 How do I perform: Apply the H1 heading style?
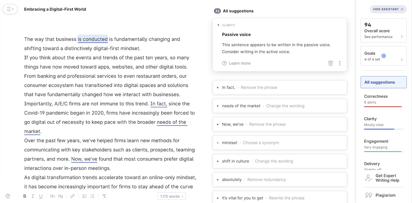(52, 196)
